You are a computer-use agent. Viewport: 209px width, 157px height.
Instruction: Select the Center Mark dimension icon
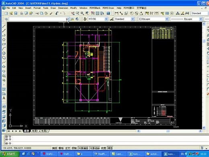click(x=172, y=13)
